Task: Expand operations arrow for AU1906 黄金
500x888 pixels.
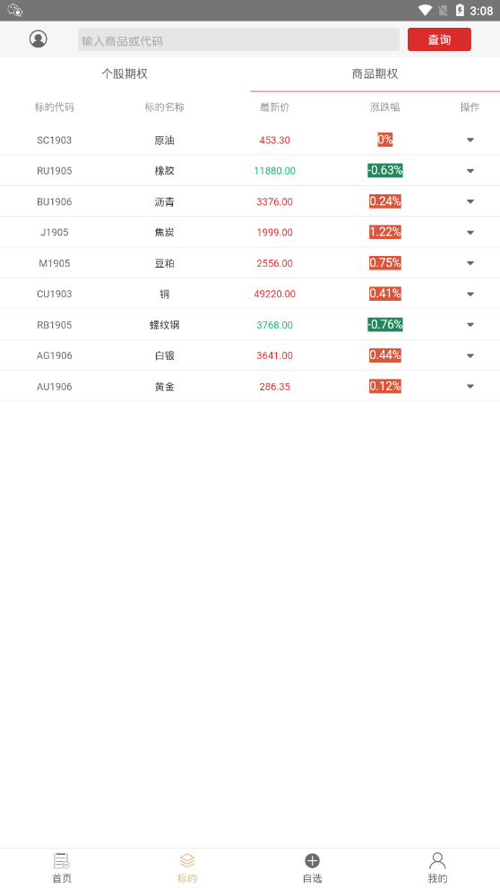Action: pos(470,386)
